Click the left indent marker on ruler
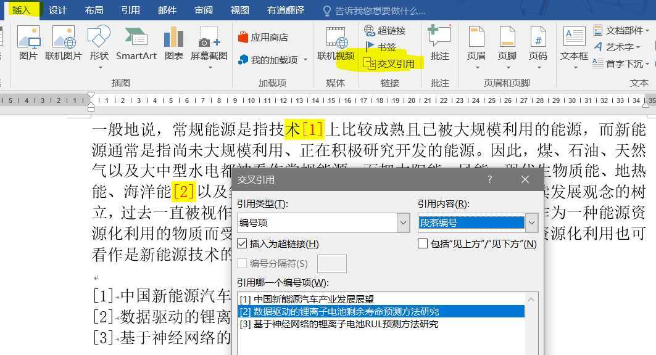Viewport: 656px width, 355px height. click(x=91, y=110)
